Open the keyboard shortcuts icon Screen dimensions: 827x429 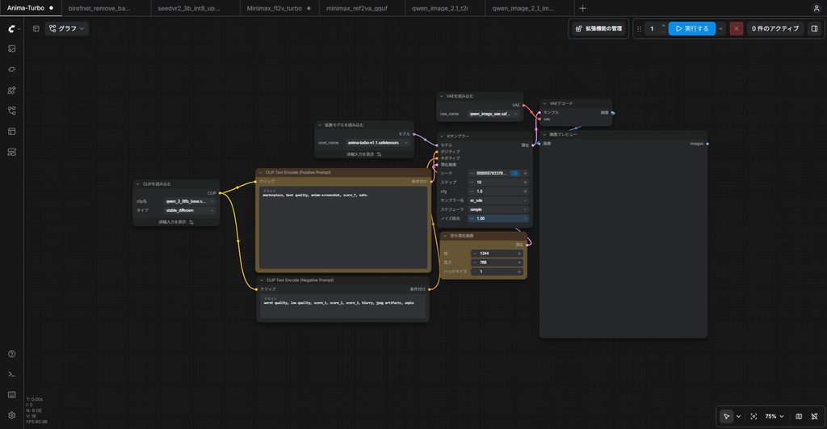[x=11, y=395]
